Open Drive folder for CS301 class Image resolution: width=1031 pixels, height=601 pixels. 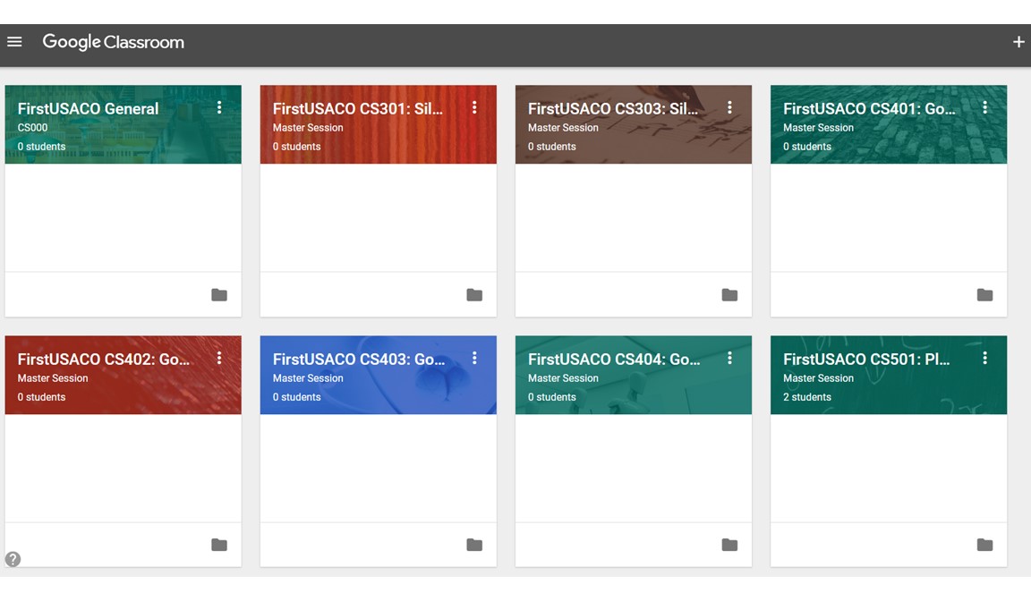pyautogui.click(x=474, y=295)
